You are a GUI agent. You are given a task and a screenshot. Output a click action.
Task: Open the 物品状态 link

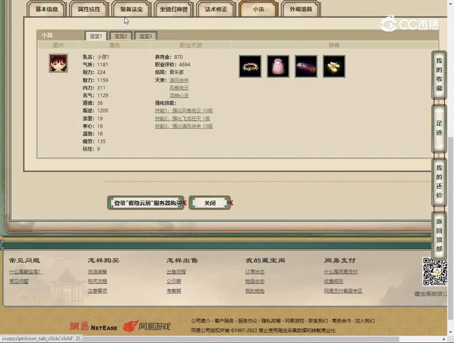255,281
